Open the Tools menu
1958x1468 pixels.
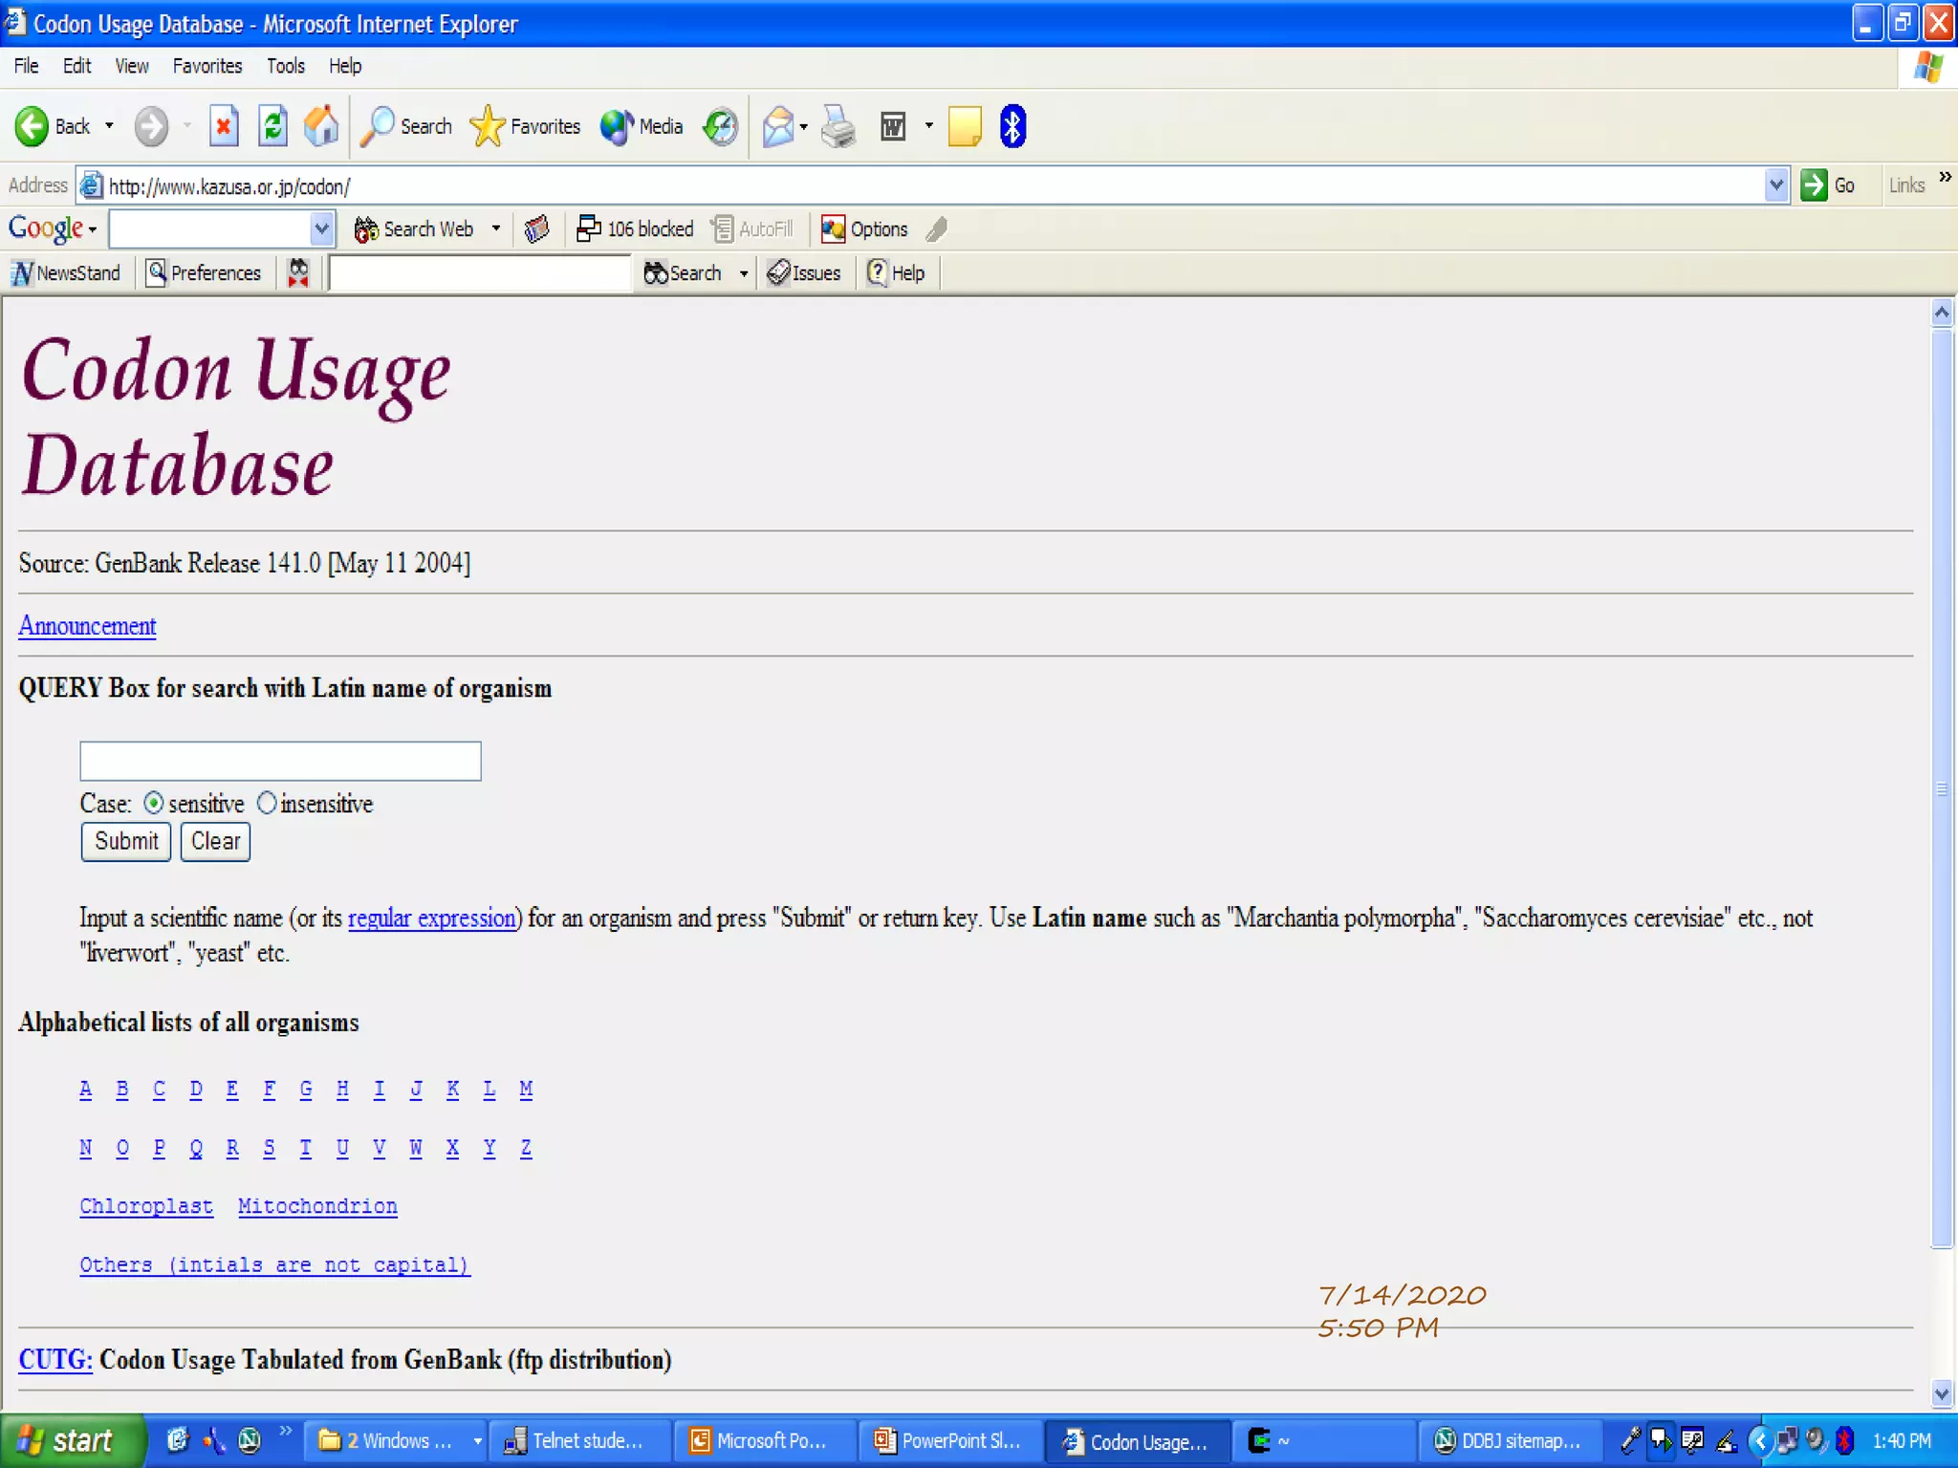click(x=285, y=66)
